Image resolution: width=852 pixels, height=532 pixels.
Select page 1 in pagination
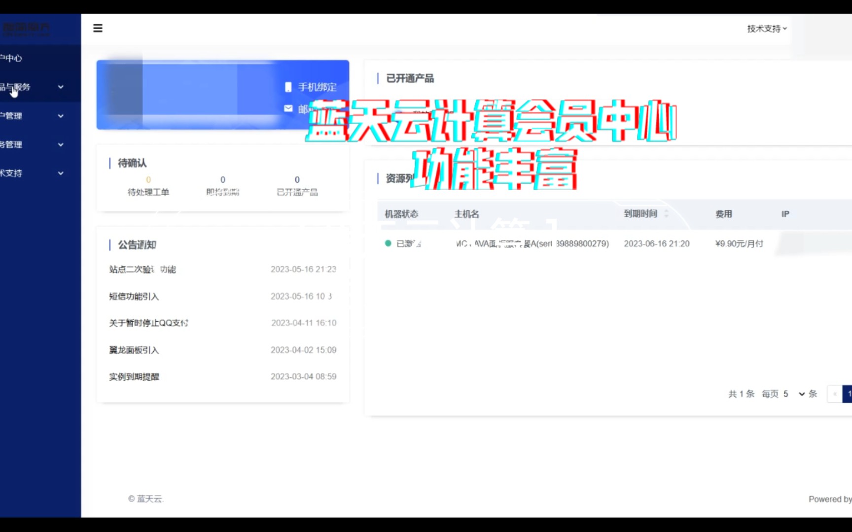pyautogui.click(x=848, y=394)
